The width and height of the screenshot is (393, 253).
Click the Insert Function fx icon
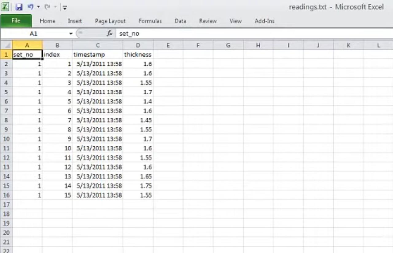(x=109, y=33)
